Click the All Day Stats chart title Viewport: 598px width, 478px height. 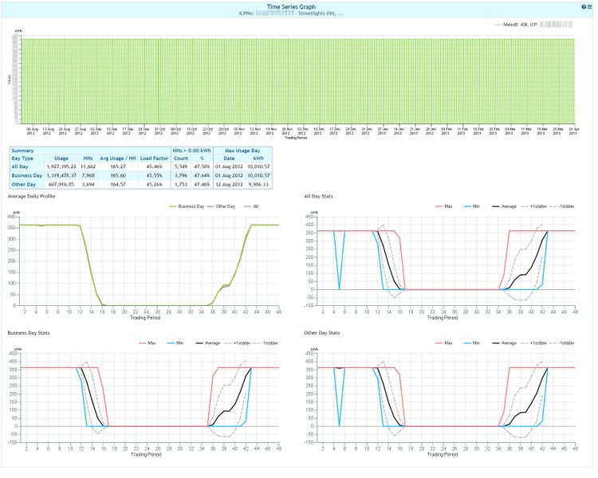click(x=318, y=196)
